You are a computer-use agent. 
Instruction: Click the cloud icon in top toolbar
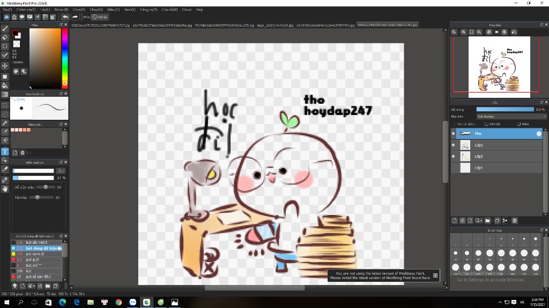coord(6,17)
